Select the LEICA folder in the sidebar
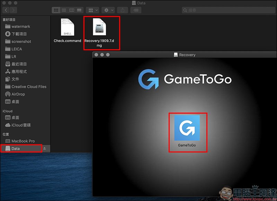Image resolution: width=277 pixels, height=201 pixels. tap(16, 49)
